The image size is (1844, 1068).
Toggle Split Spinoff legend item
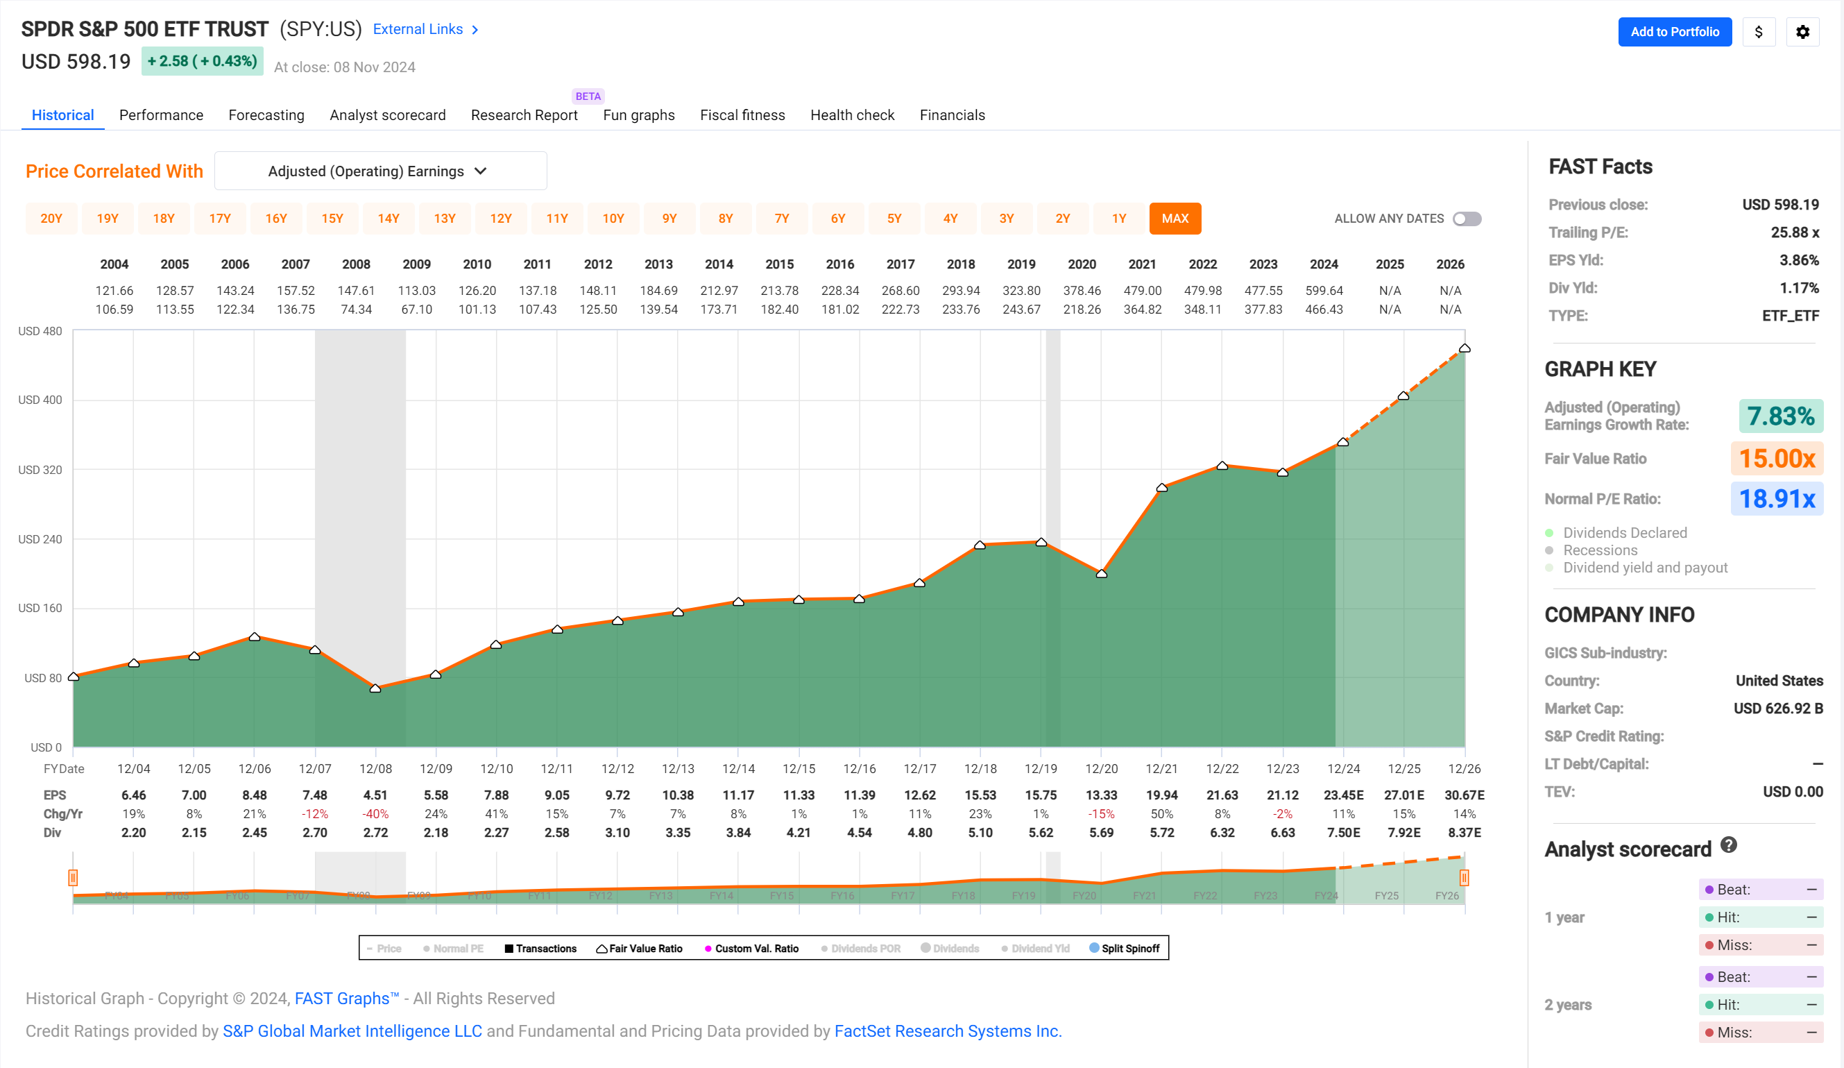click(1125, 949)
